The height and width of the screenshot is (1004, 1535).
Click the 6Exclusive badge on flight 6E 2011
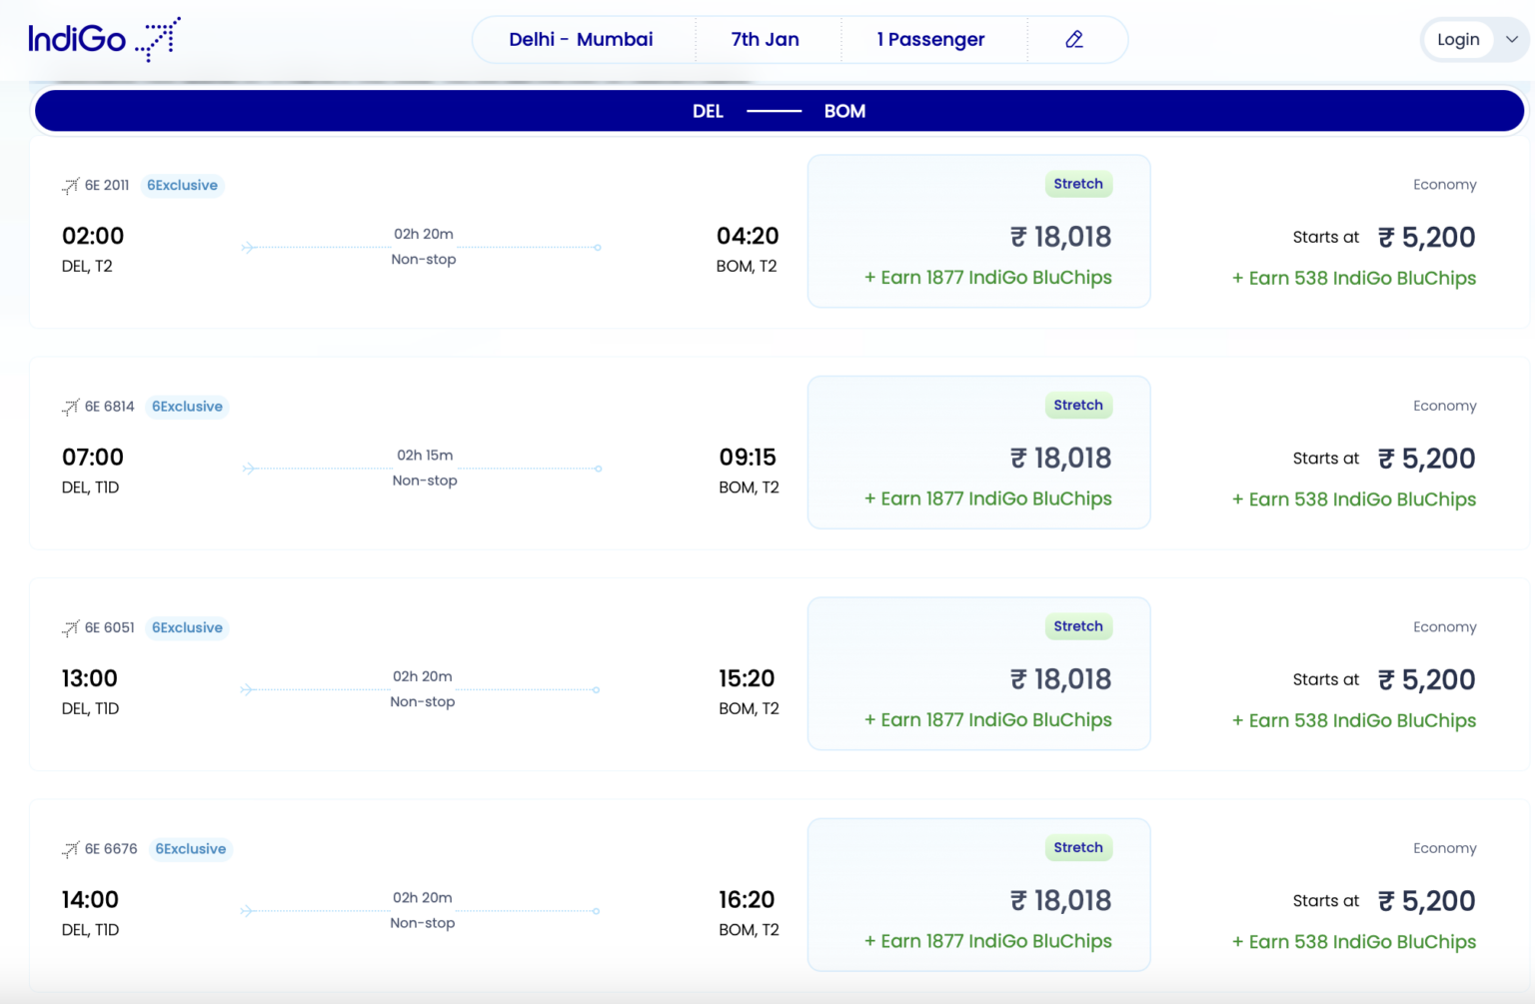coord(182,185)
